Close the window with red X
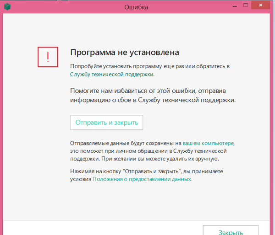 (260, 5)
